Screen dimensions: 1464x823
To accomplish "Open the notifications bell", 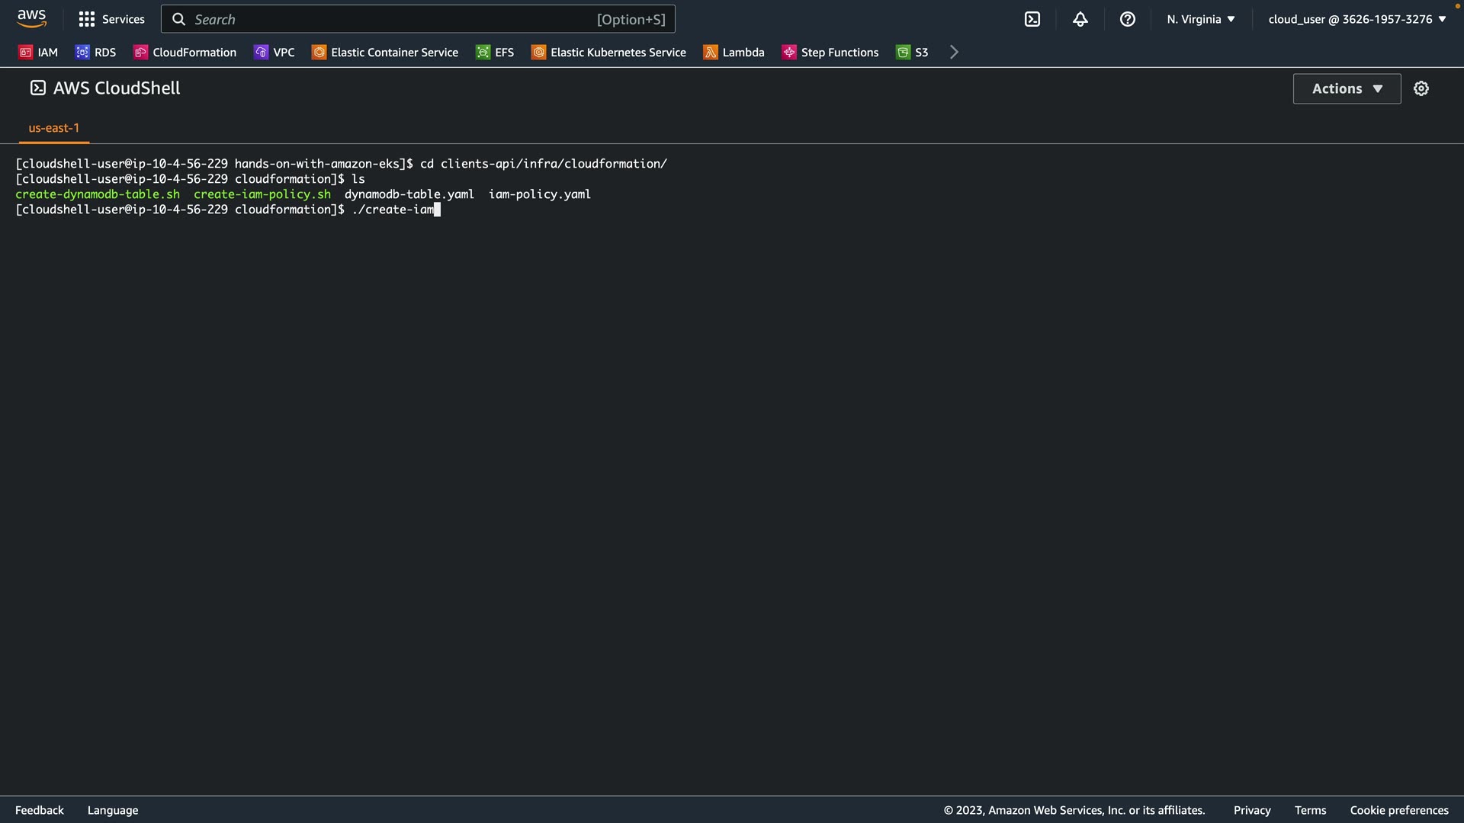I will click(1080, 19).
